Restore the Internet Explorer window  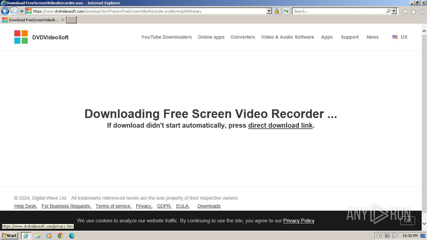[x=417, y=3]
